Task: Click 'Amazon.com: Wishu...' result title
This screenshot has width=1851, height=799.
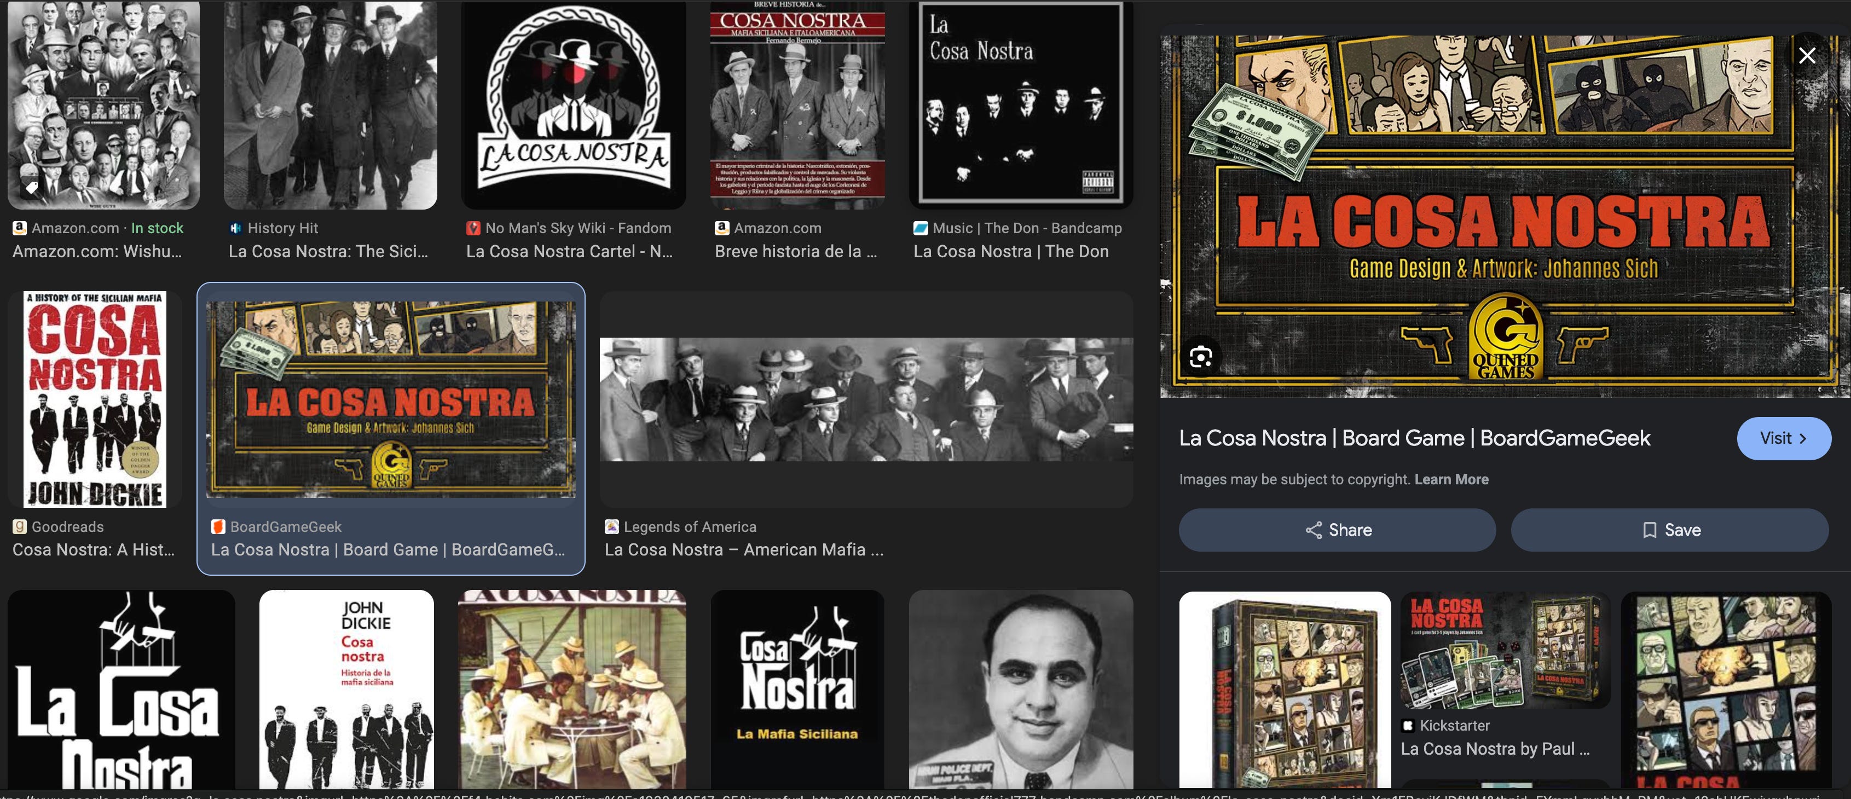Action: pyautogui.click(x=97, y=252)
